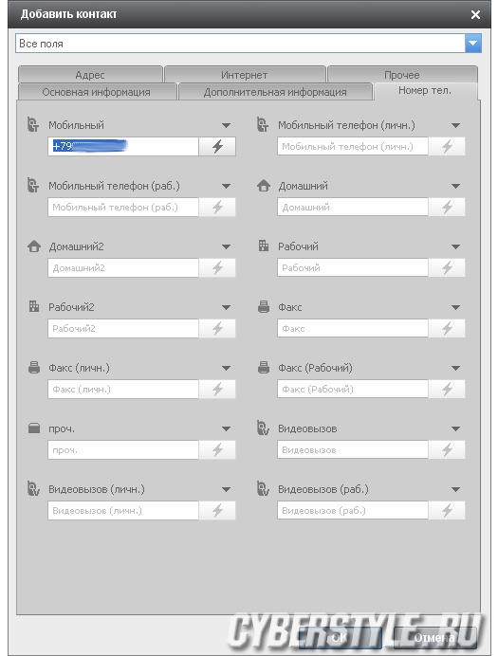Switch to the Интернет tab
498x656 pixels.
245,75
